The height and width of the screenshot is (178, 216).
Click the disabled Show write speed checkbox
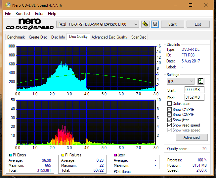pos(169,130)
